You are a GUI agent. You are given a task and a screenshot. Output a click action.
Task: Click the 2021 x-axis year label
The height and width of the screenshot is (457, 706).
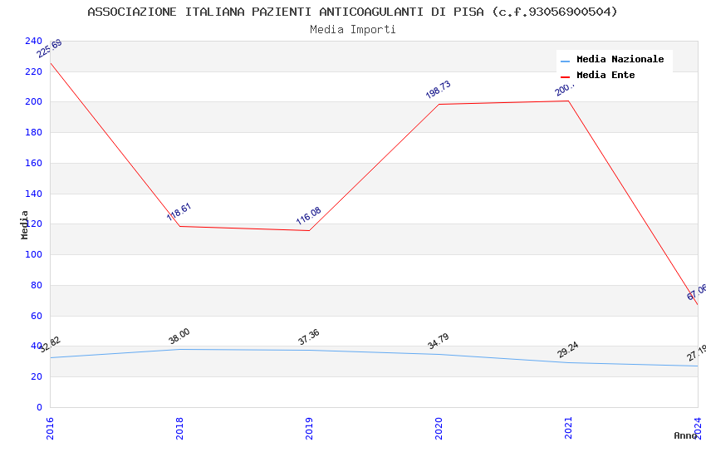coord(569,428)
